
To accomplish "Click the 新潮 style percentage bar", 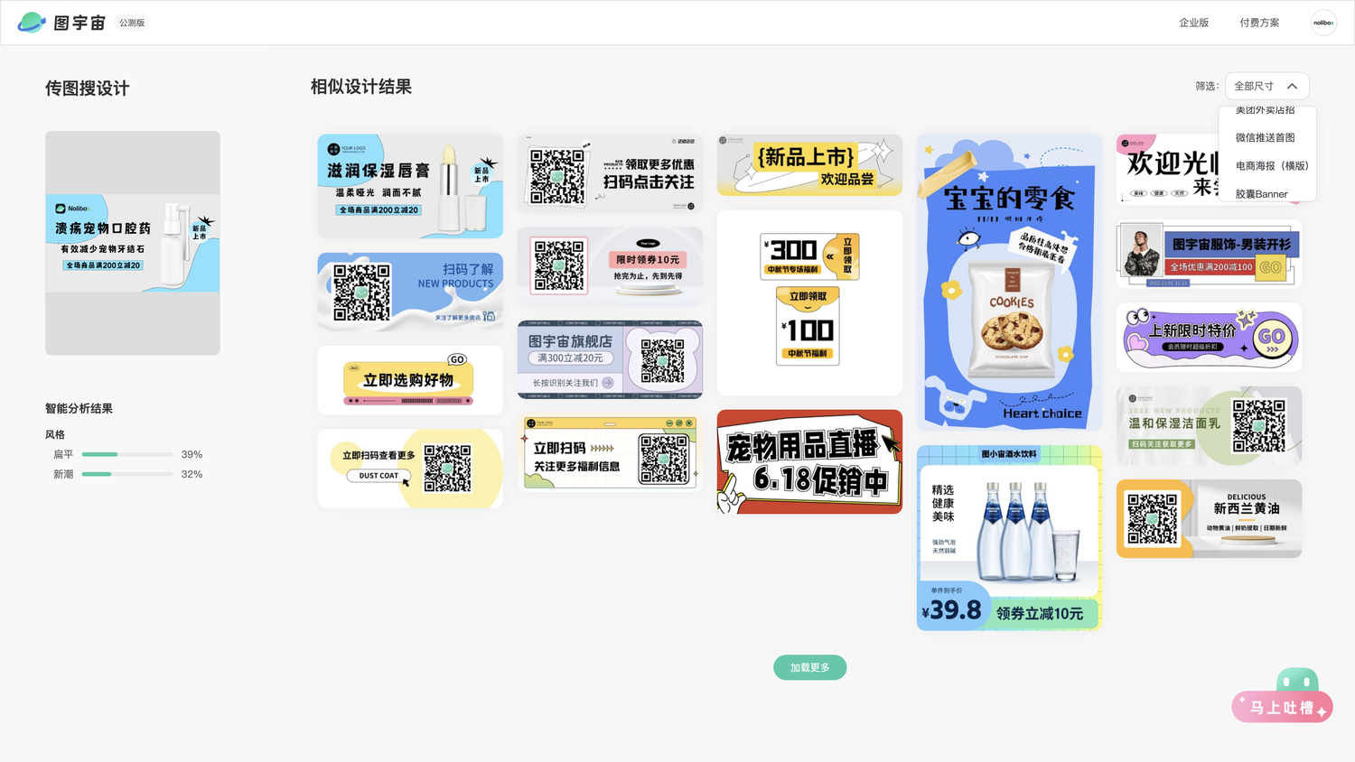I will [x=127, y=474].
